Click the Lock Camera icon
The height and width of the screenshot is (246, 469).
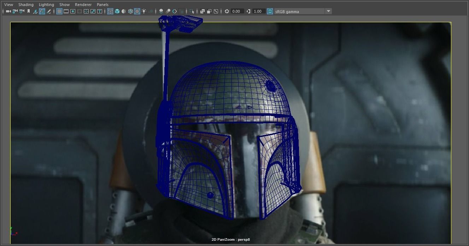click(15, 11)
